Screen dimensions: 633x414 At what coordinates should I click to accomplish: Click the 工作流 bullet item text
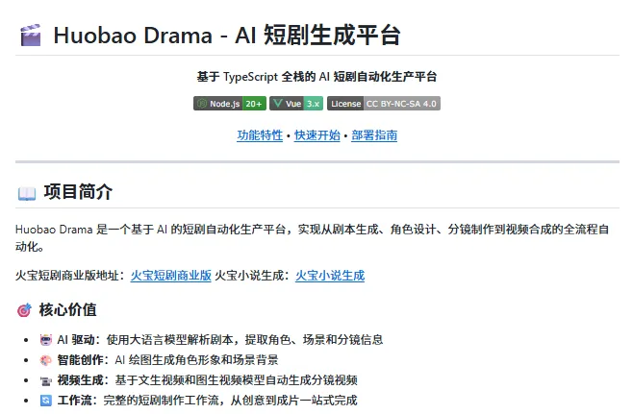(x=207, y=401)
